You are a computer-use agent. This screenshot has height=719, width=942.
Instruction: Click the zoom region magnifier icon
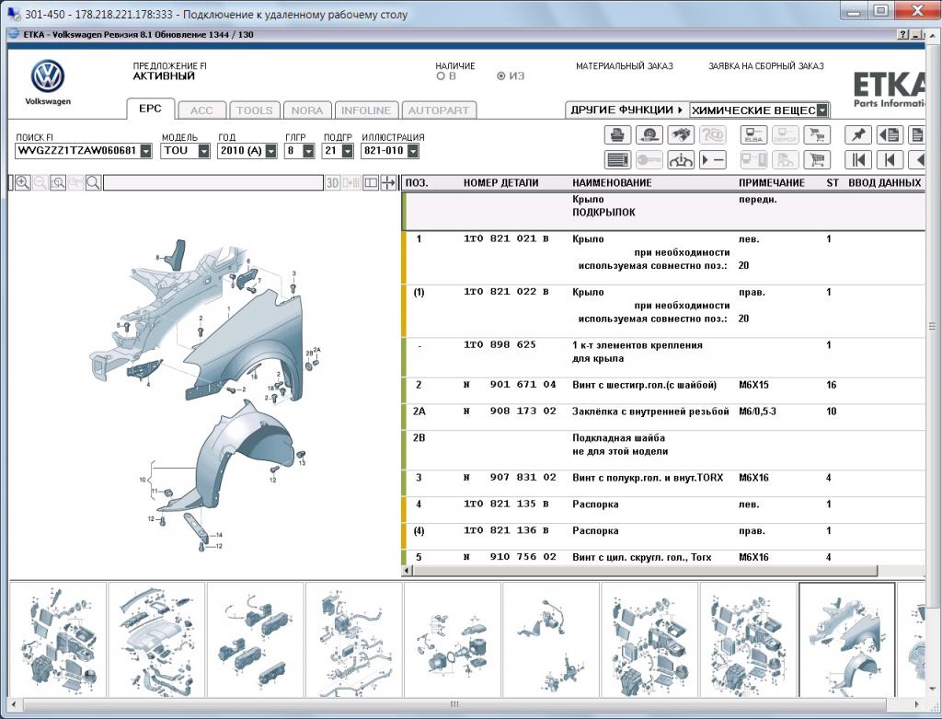click(x=58, y=183)
